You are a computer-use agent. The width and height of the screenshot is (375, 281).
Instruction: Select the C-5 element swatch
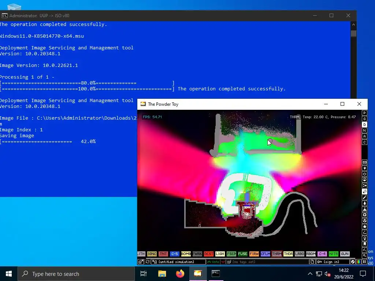[175, 254]
